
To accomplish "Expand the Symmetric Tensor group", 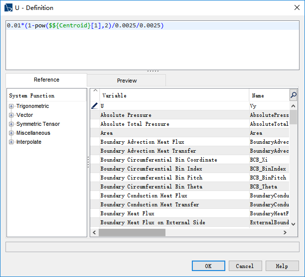I will click(x=11, y=124).
